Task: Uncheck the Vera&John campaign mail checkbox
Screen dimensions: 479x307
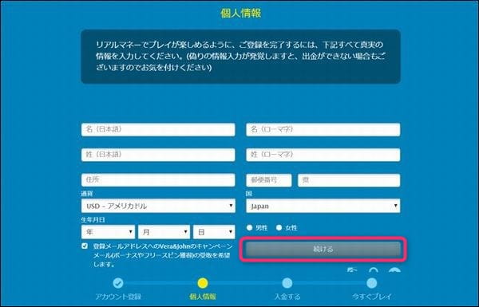Action: tap(85, 246)
